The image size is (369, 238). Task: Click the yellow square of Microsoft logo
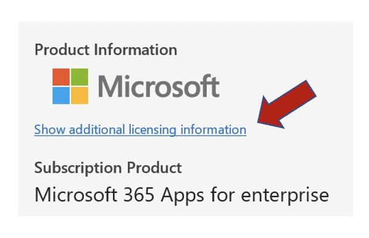click(x=80, y=96)
